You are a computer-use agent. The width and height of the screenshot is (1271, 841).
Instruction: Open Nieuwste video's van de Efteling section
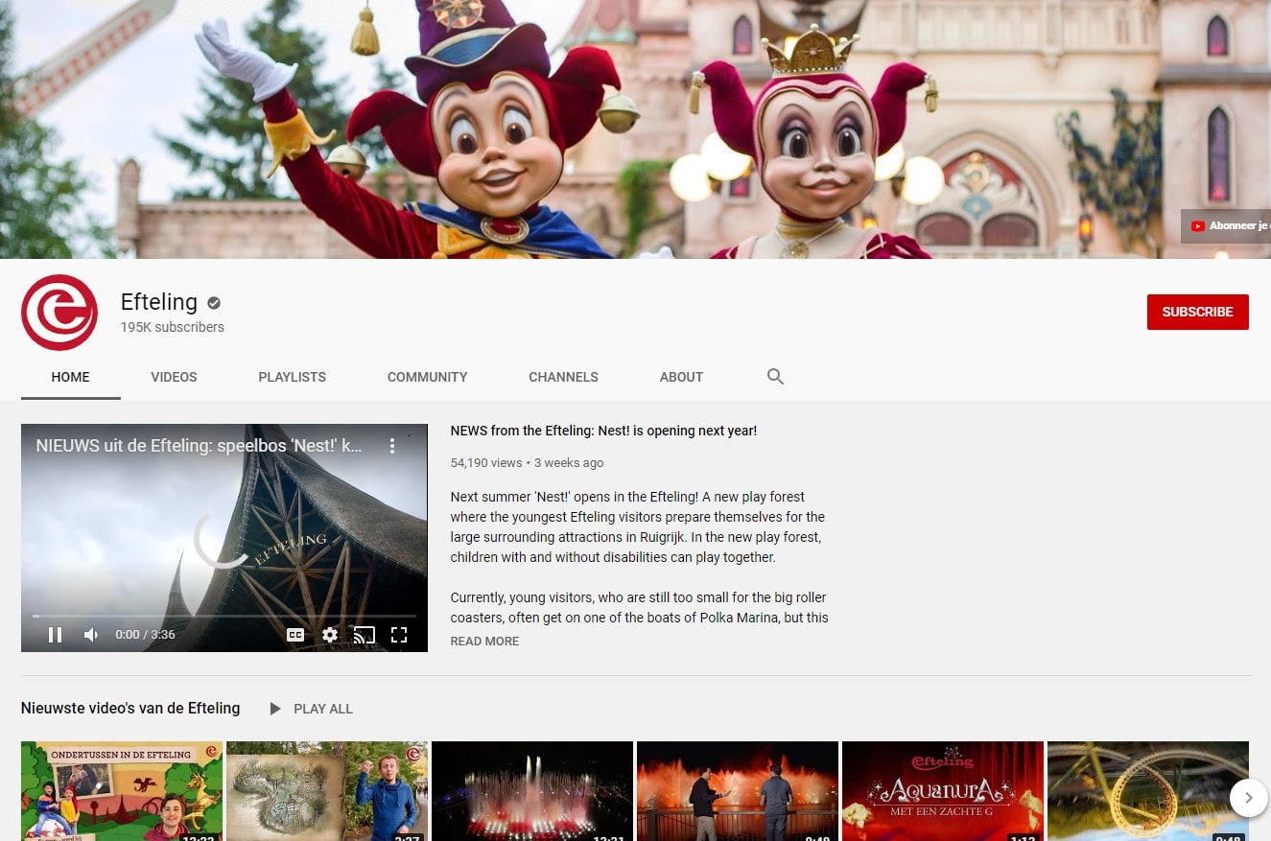pos(130,708)
